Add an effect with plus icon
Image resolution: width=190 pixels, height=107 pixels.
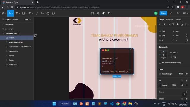click(x=187, y=99)
